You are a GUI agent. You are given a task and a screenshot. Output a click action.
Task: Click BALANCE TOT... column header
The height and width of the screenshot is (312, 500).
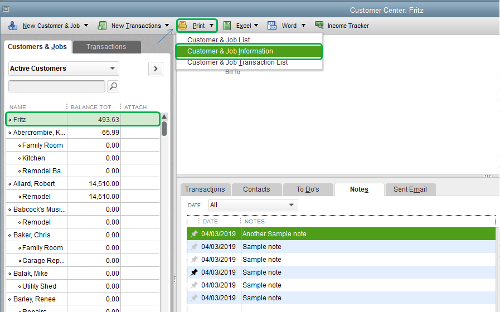93,107
